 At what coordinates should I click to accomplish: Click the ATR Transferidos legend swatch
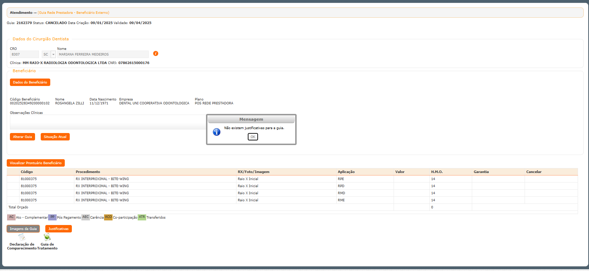pyautogui.click(x=142, y=217)
